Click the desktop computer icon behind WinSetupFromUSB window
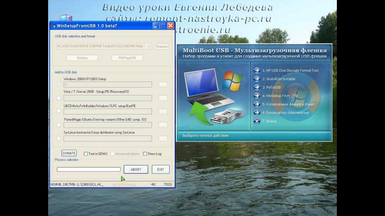 (66, 17)
